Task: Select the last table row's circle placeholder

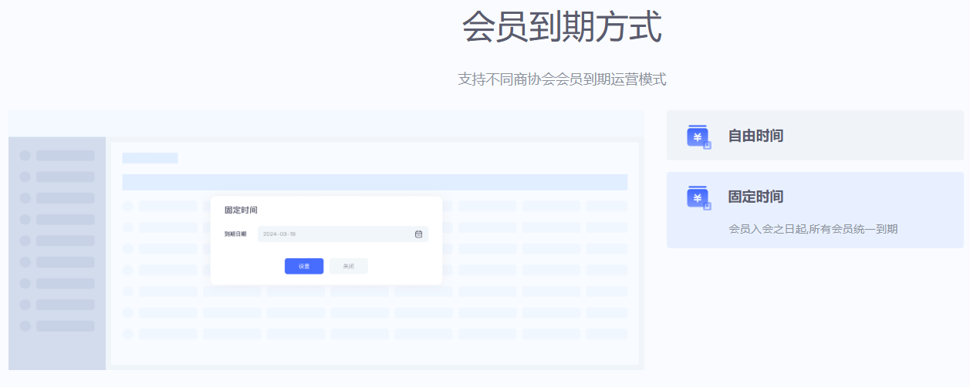Action: (x=128, y=334)
